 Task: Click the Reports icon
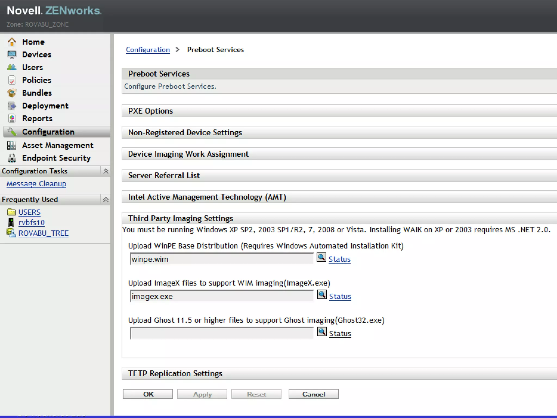point(12,118)
